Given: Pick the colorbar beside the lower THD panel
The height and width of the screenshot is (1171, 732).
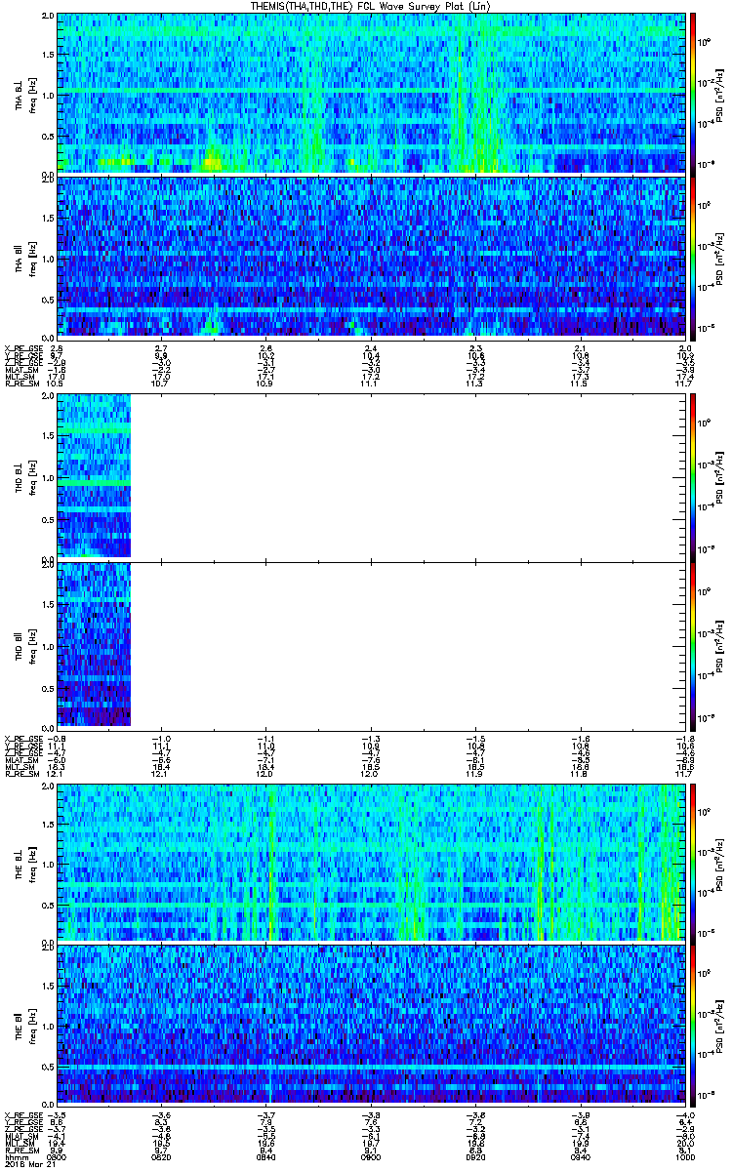Looking at the screenshot, I should point(694,644).
